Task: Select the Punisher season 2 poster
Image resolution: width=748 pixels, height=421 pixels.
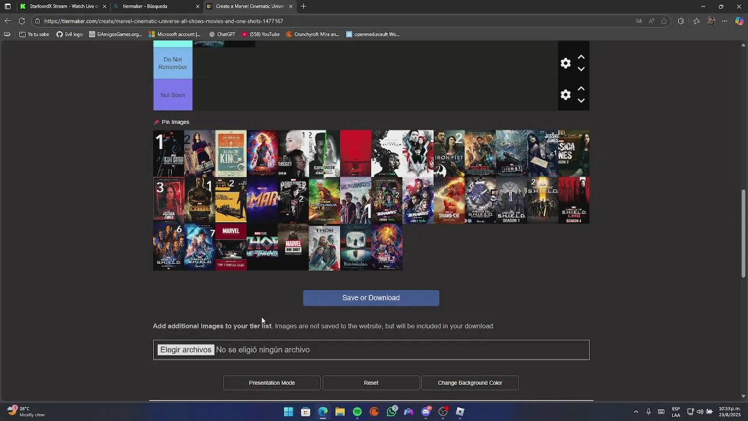Action: (x=293, y=200)
